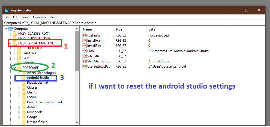Click the SdkPath value string icon
Viewport: 270px width, 127px height.
85,56
